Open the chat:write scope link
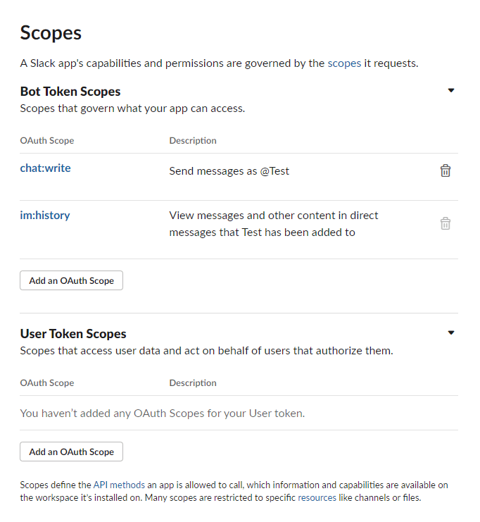 pyautogui.click(x=45, y=168)
